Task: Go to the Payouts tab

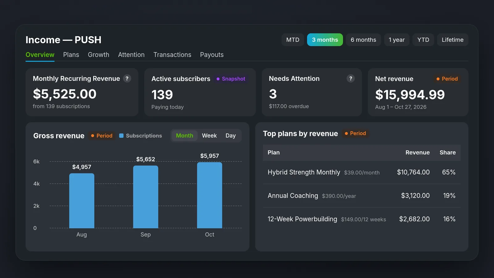Action: click(212, 55)
